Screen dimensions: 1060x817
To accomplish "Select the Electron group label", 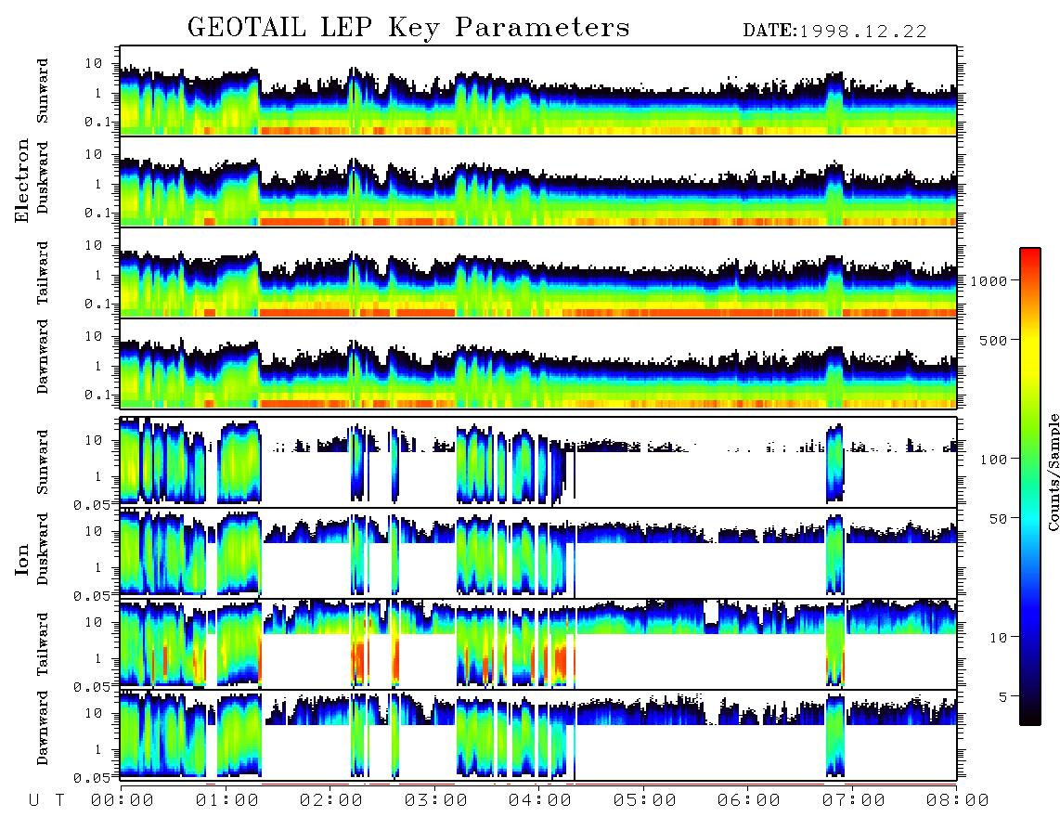I will point(22,181).
